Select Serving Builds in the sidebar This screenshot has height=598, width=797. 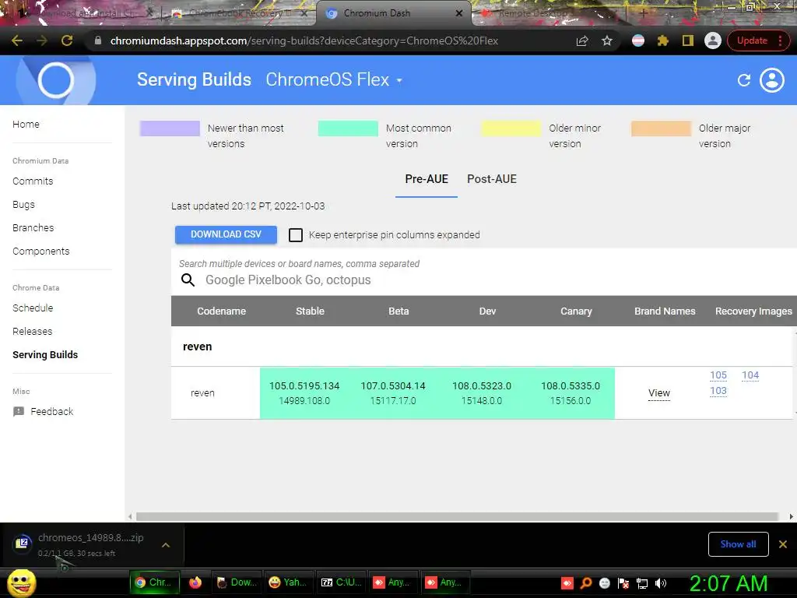45,354
